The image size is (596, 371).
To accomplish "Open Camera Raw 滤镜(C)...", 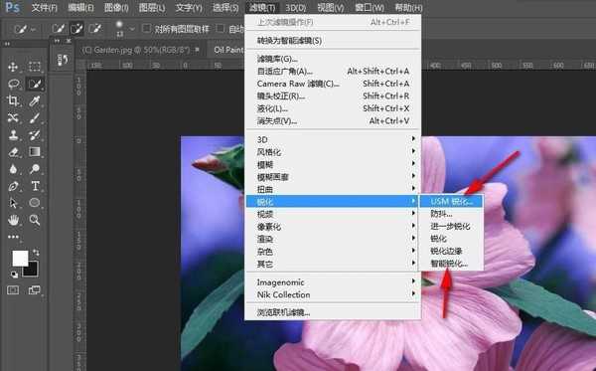I will click(x=333, y=84).
